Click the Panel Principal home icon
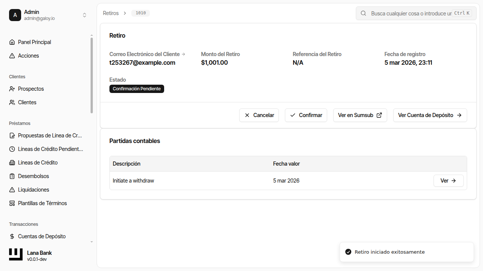Screen dimensions: 483x271 coord(12,42)
